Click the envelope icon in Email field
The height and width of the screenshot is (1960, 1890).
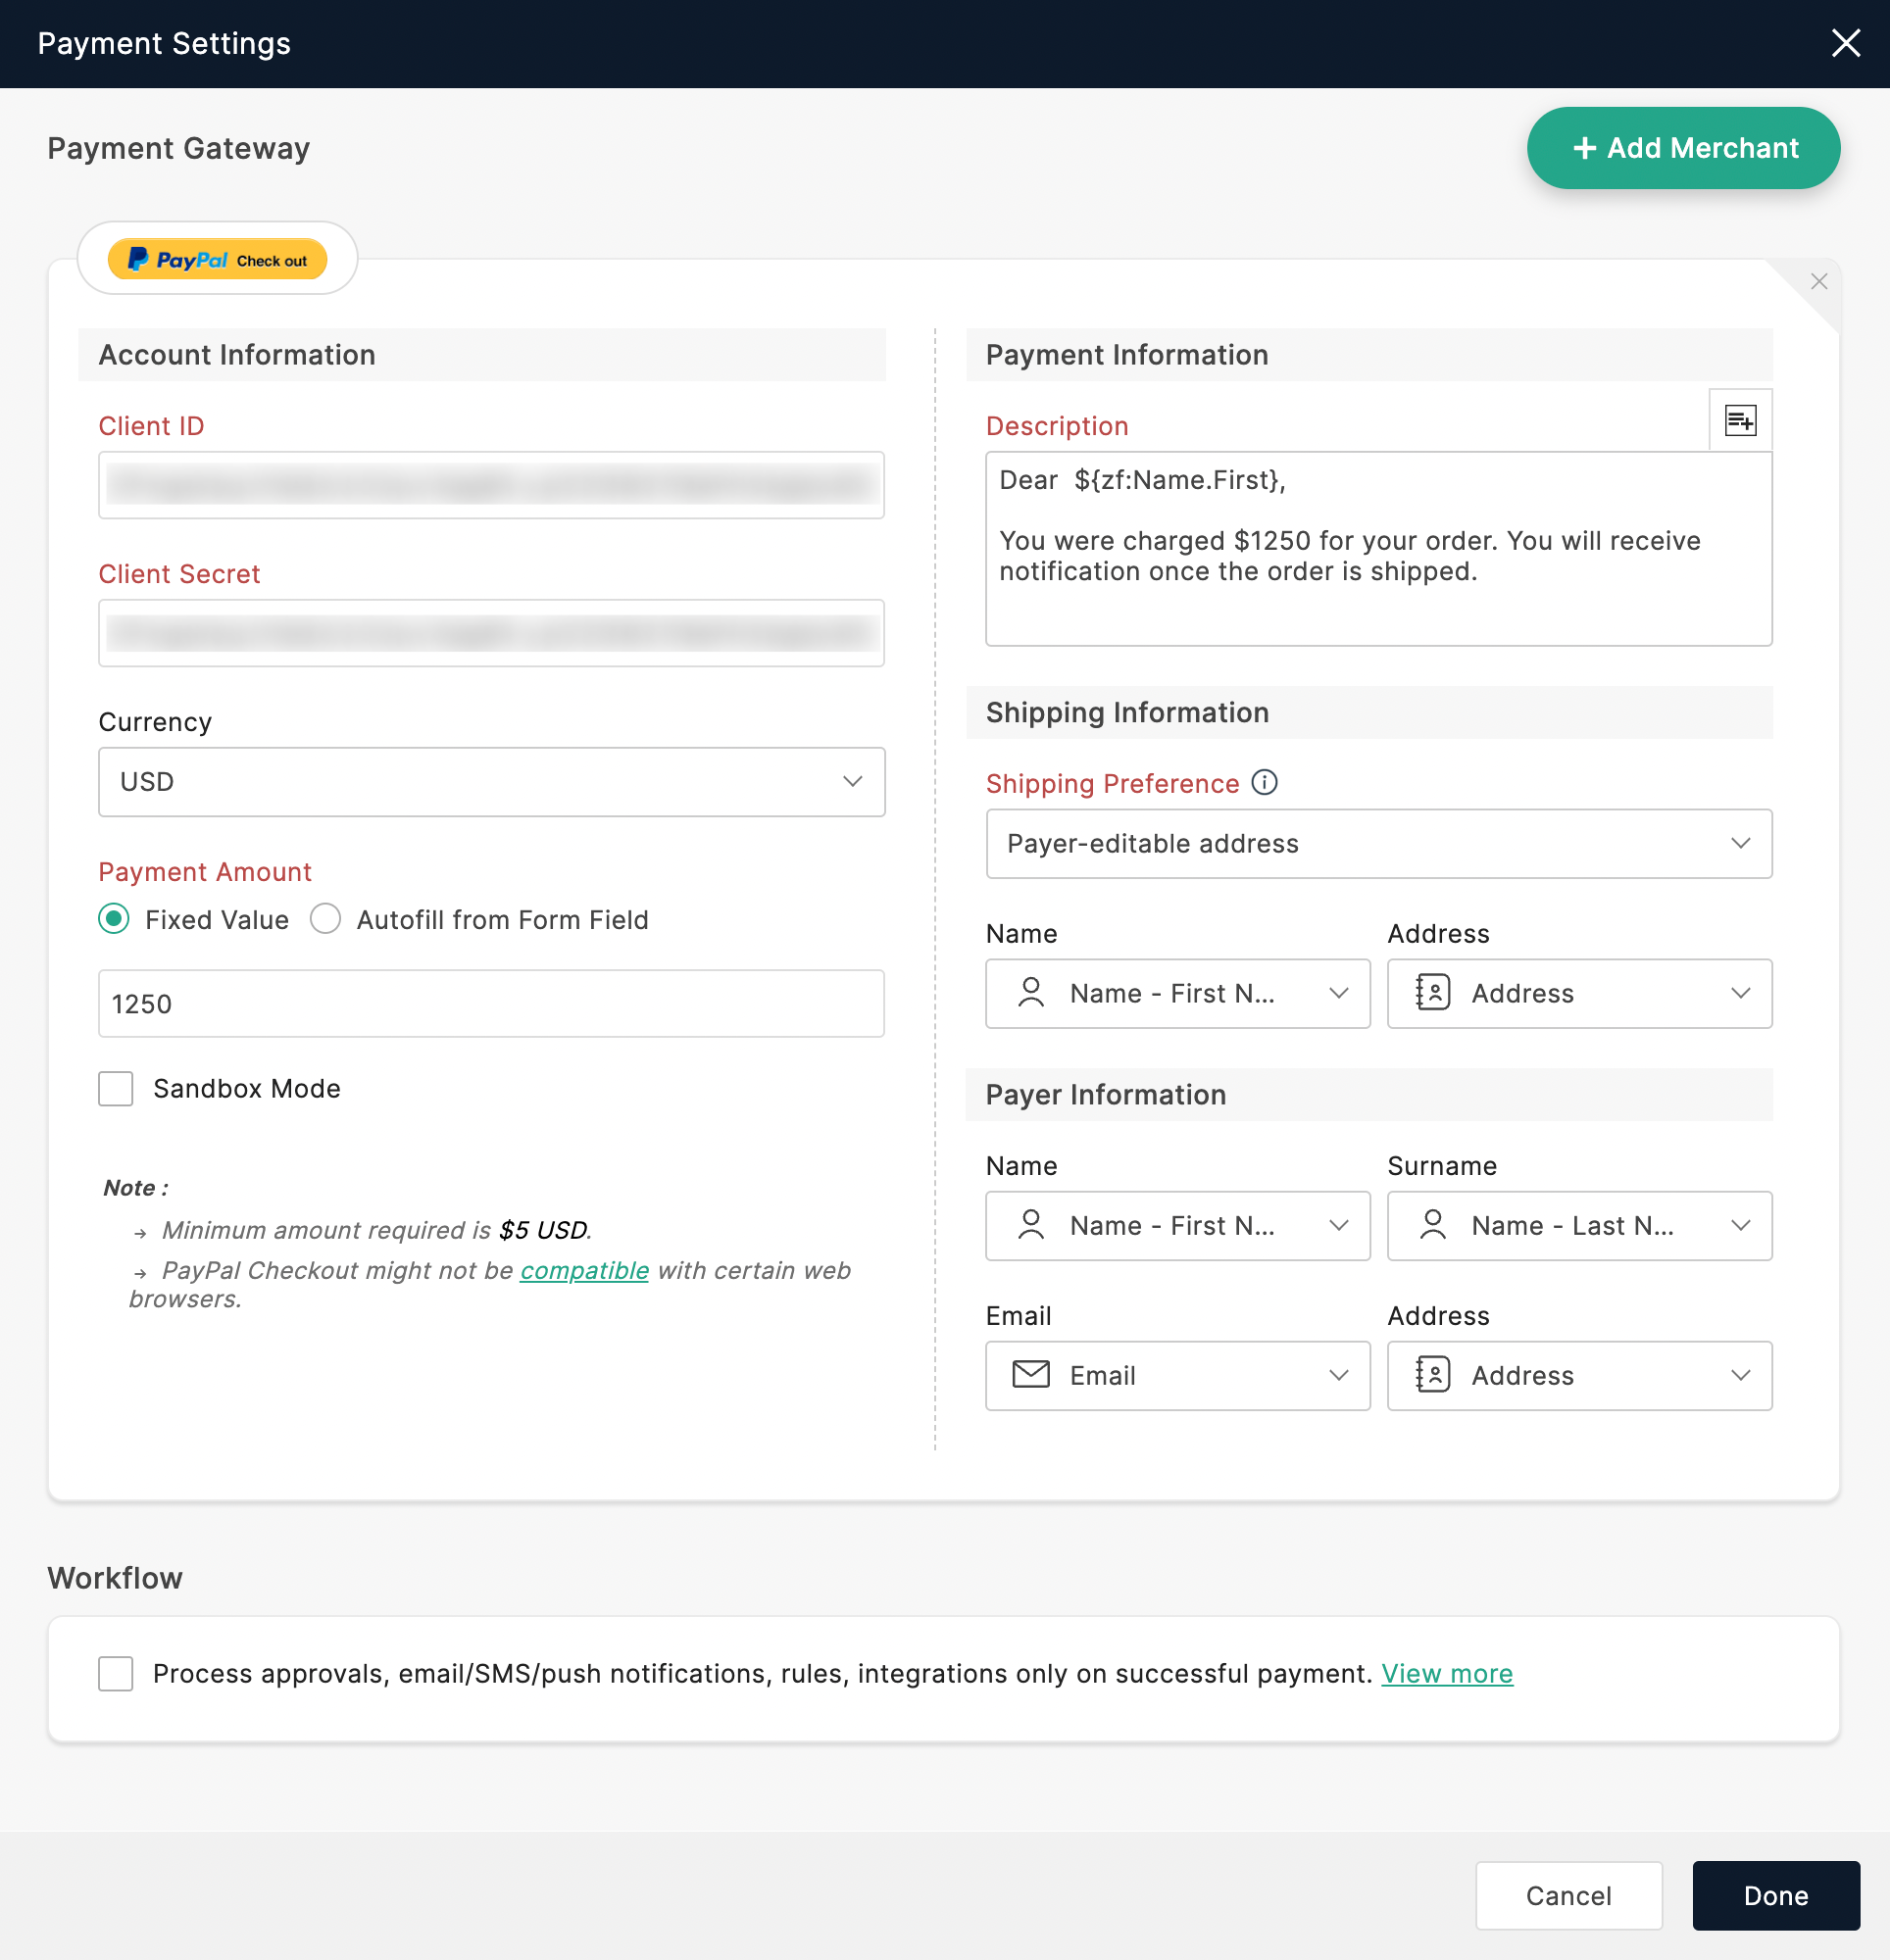1029,1374
